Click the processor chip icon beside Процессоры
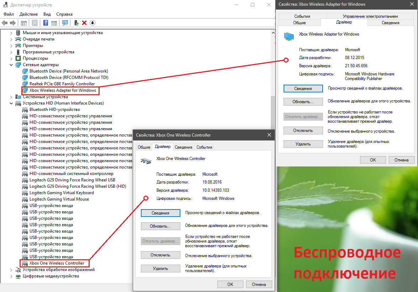Viewport: 418px width, 292px height. click(18, 58)
